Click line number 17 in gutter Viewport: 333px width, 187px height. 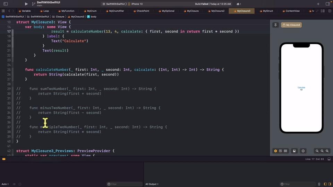[x=9, y=32]
